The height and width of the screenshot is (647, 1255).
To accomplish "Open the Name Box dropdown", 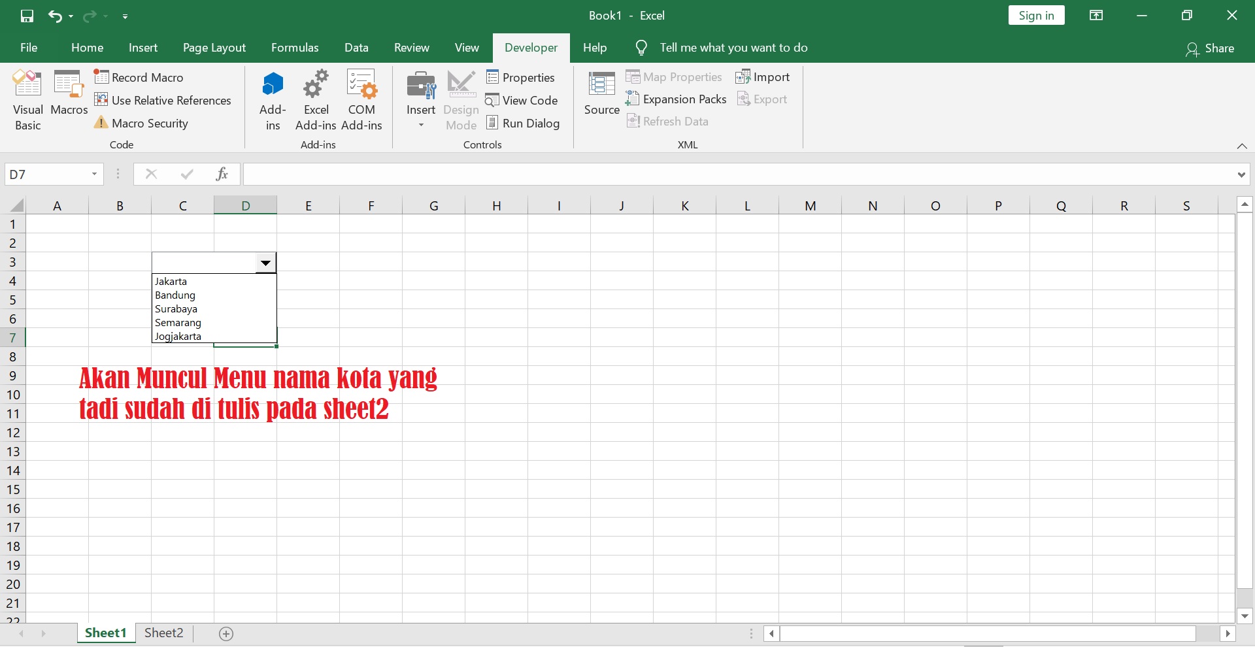I will point(93,174).
